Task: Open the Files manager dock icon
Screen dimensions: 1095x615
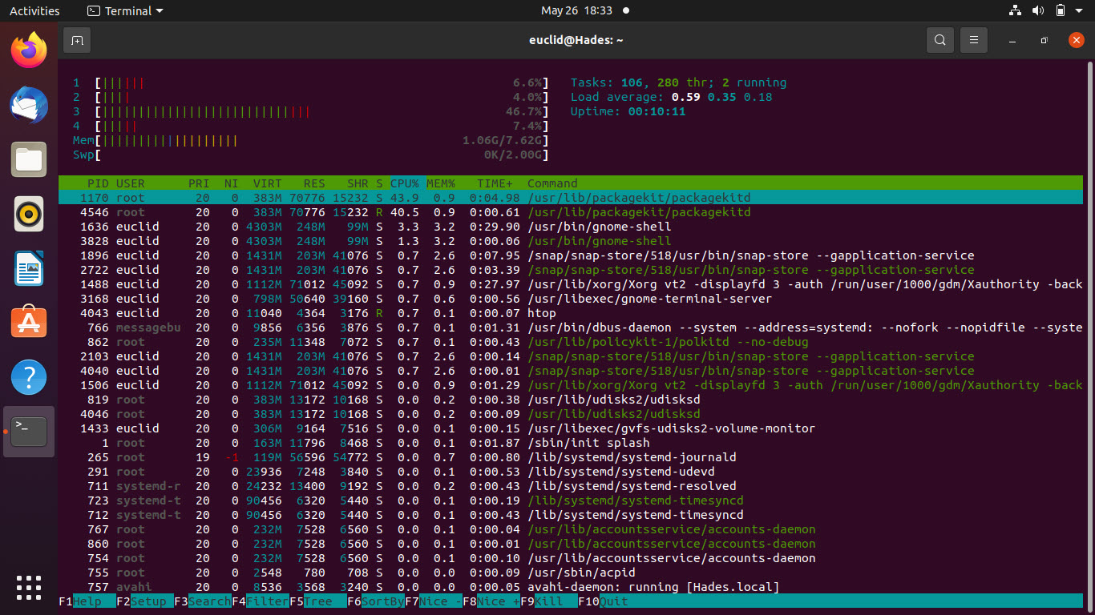Action: (x=29, y=159)
